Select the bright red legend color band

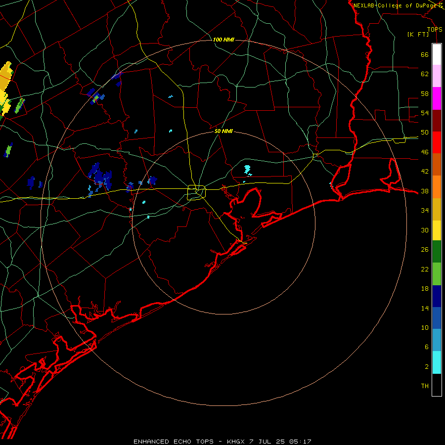tap(437, 142)
